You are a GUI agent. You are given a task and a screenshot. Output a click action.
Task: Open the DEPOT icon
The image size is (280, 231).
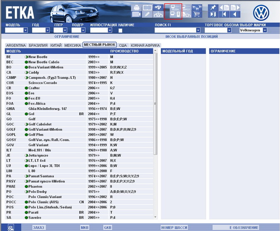pos(186,7)
